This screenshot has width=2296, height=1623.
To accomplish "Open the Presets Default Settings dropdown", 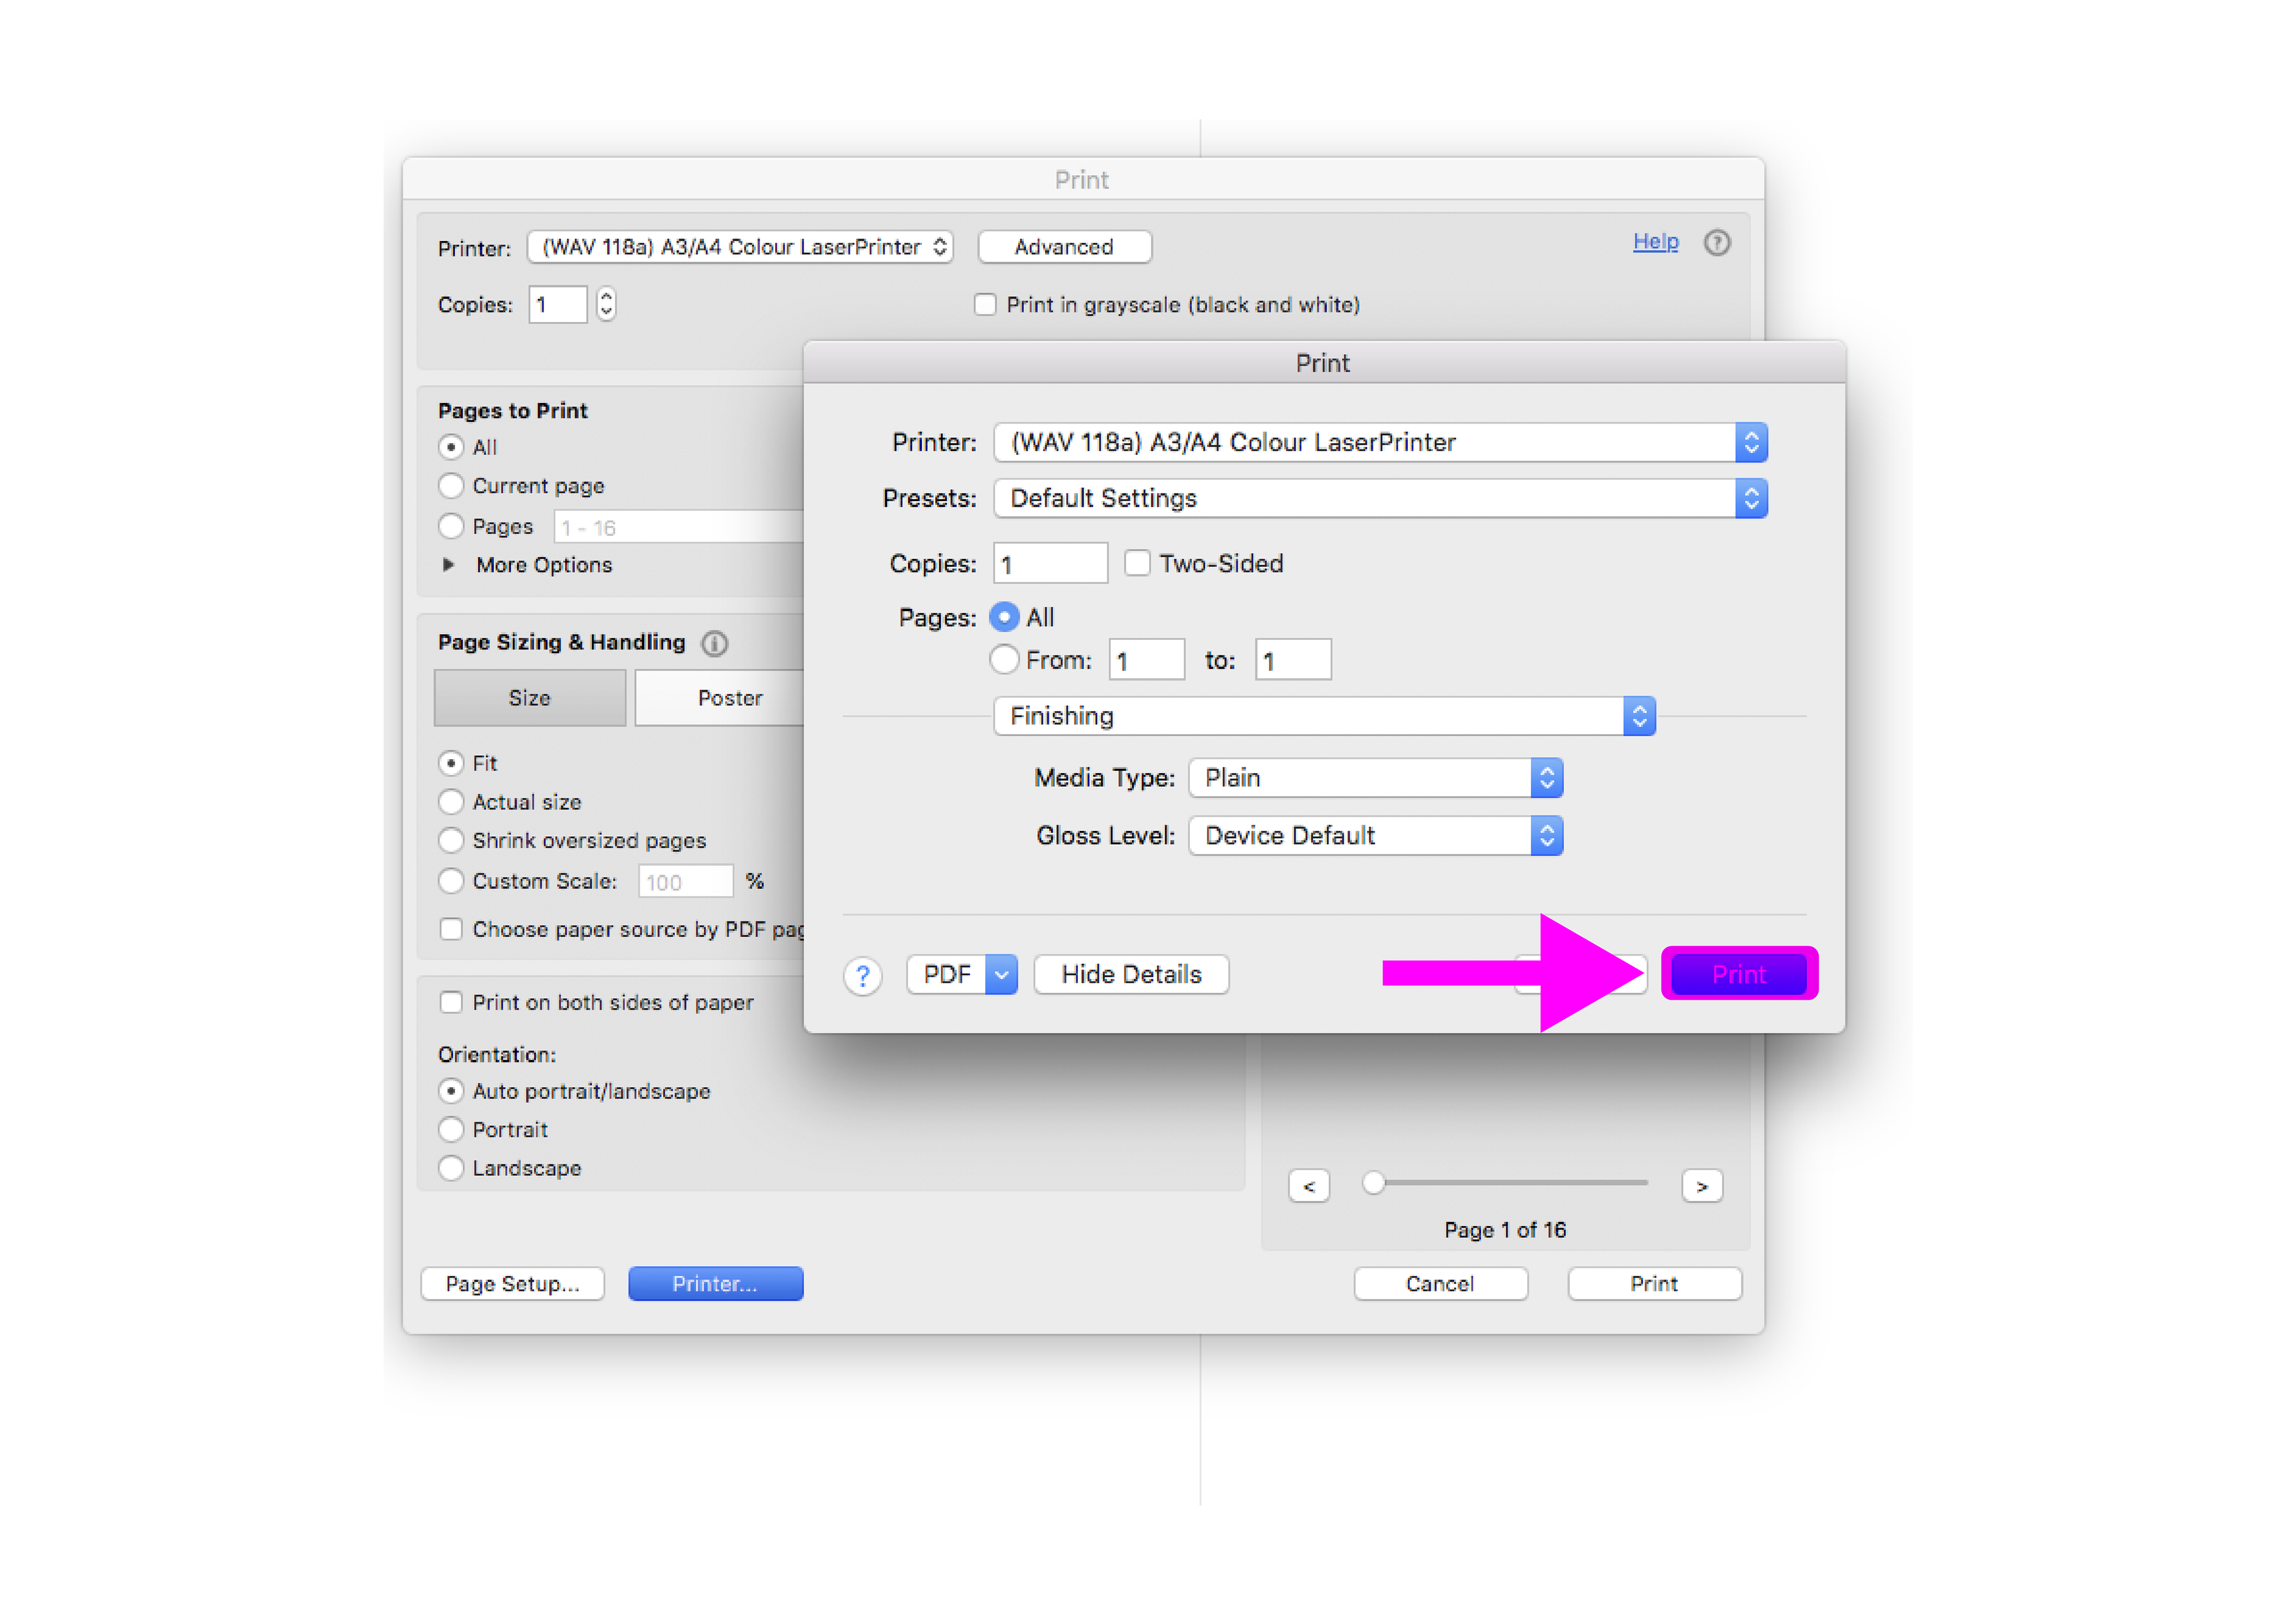I will tap(1379, 498).
